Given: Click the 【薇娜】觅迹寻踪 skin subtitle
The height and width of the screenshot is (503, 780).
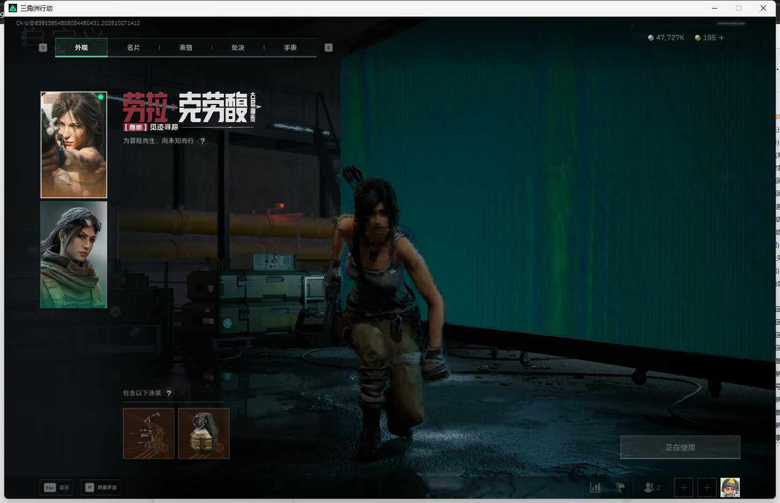Looking at the screenshot, I should tap(151, 127).
